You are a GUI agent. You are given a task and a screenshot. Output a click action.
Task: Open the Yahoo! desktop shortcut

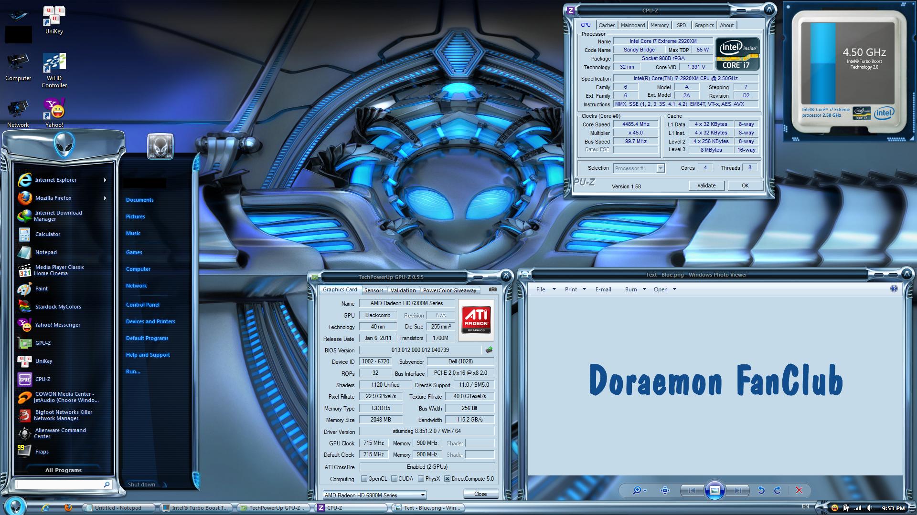click(x=54, y=113)
